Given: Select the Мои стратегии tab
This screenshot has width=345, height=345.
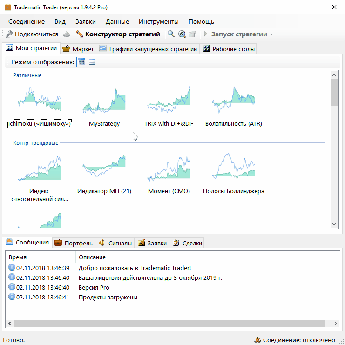Looking at the screenshot, I should [x=31, y=48].
